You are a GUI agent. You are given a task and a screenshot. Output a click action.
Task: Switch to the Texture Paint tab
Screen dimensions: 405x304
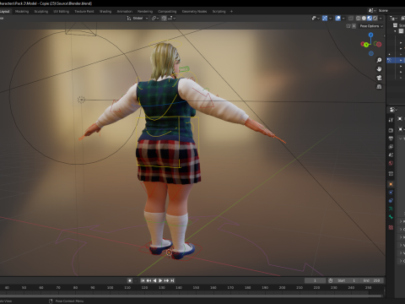tap(84, 12)
